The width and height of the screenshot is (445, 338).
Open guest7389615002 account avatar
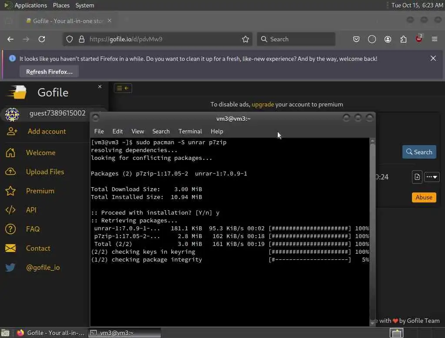[x=12, y=114]
